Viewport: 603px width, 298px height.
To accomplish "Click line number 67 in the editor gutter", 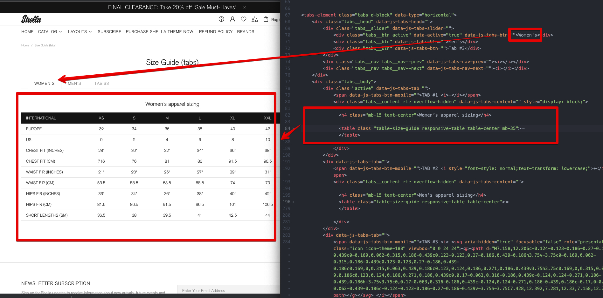I will (x=288, y=15).
